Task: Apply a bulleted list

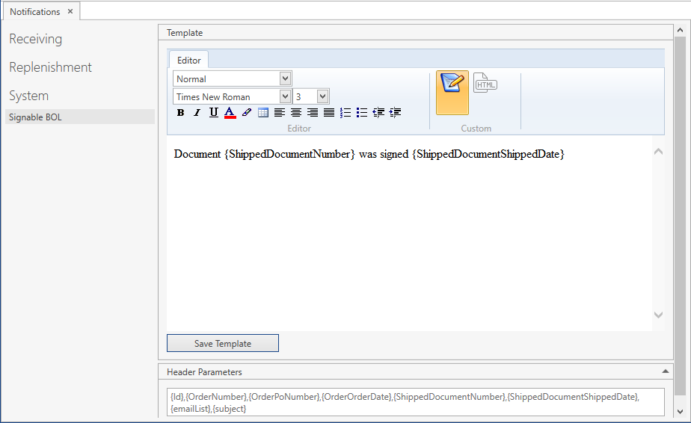Action: [x=362, y=113]
